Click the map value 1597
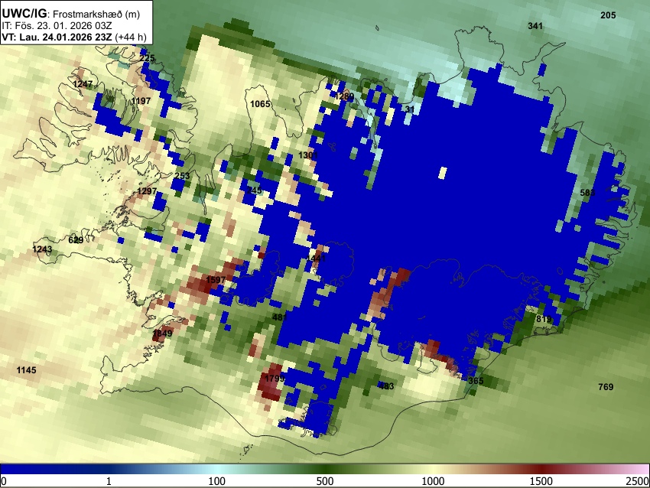 [216, 280]
